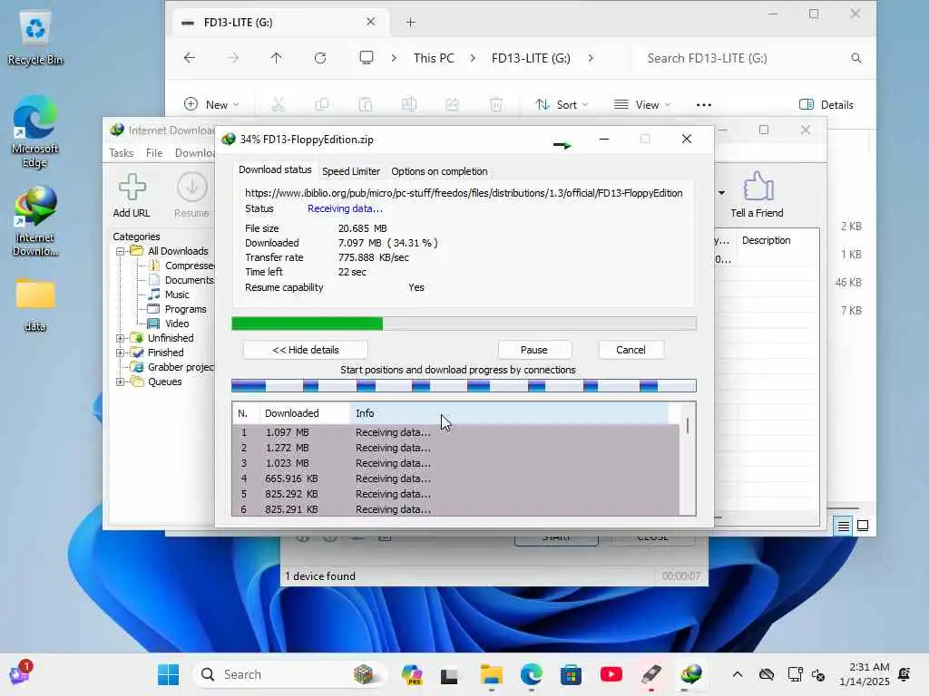Click File Explorer up arrow
Screen dimensions: 929x696
pos(276,58)
